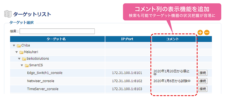Select the TimeServer_console tree entry
This screenshot has width=226, height=99.
pyautogui.click(x=43, y=89)
